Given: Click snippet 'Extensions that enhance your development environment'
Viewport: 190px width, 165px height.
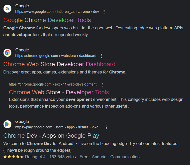Looking at the screenshot, I should 96,103.
